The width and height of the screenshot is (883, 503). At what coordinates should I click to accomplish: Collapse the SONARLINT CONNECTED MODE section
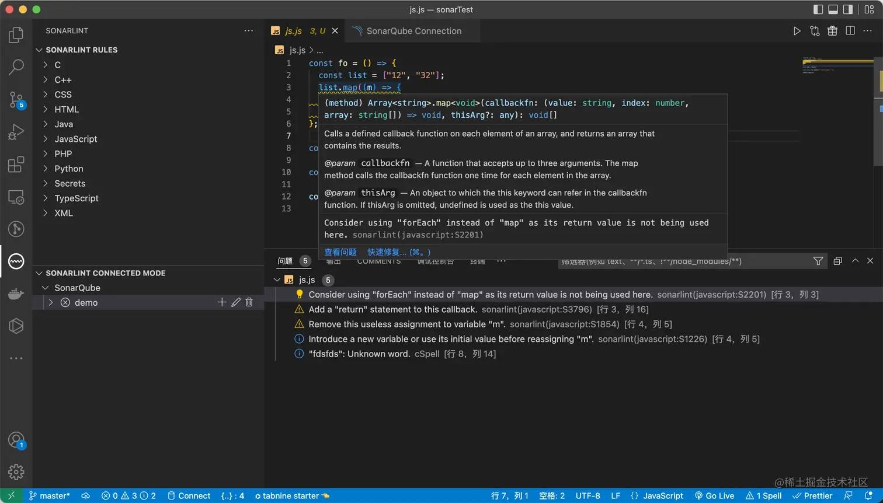[40, 273]
